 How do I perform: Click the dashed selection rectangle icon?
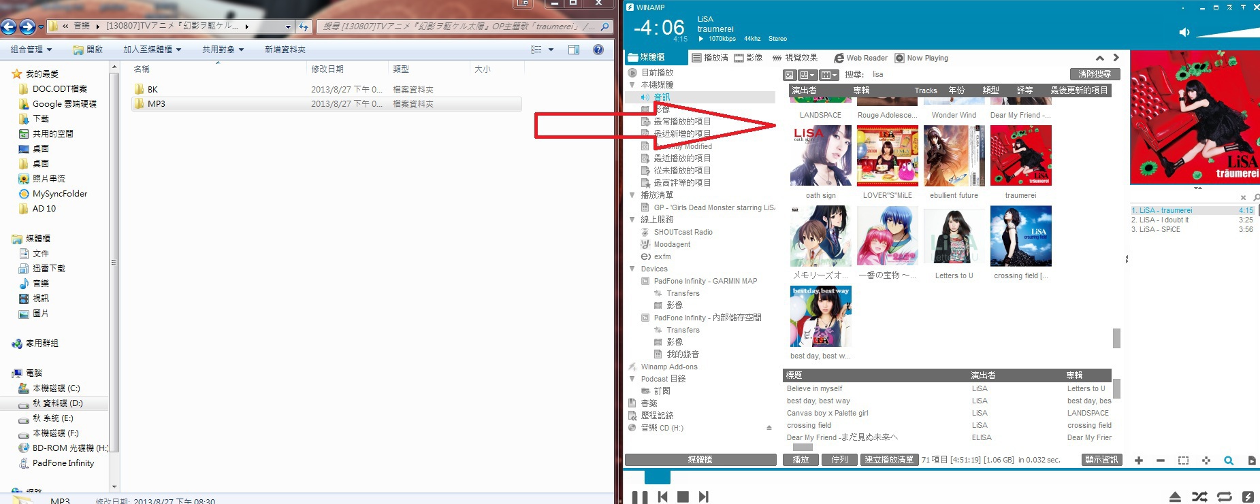point(1184,460)
